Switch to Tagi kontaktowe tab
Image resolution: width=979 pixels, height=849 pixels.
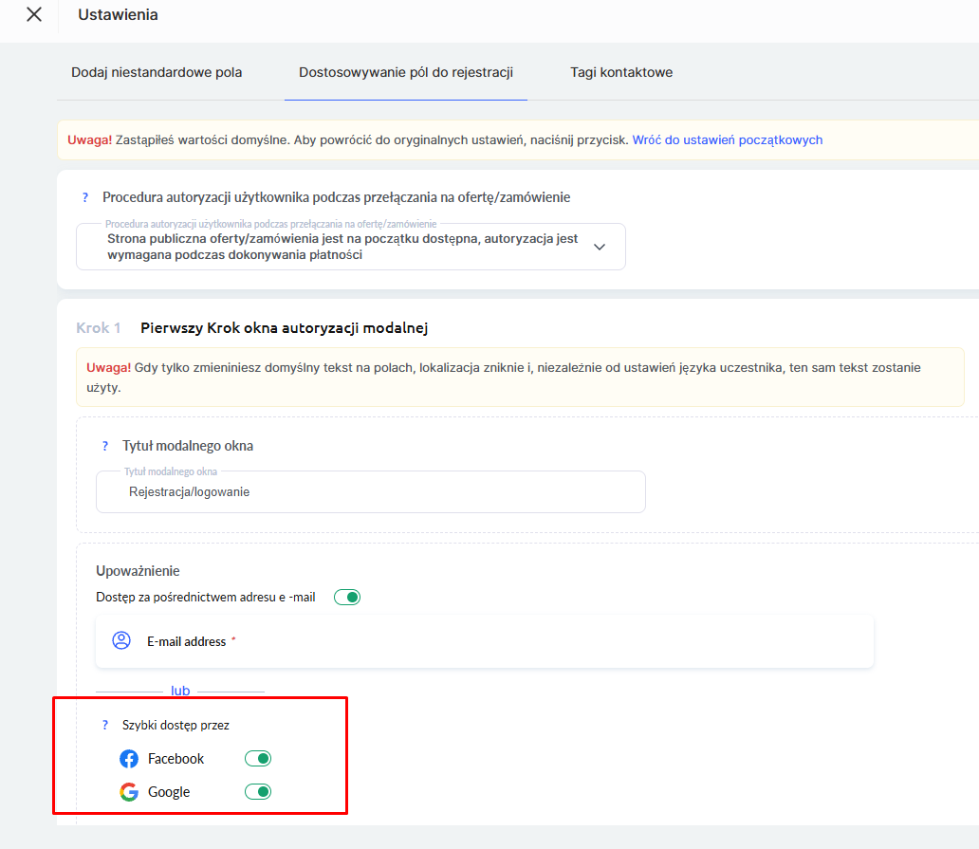[x=621, y=72]
